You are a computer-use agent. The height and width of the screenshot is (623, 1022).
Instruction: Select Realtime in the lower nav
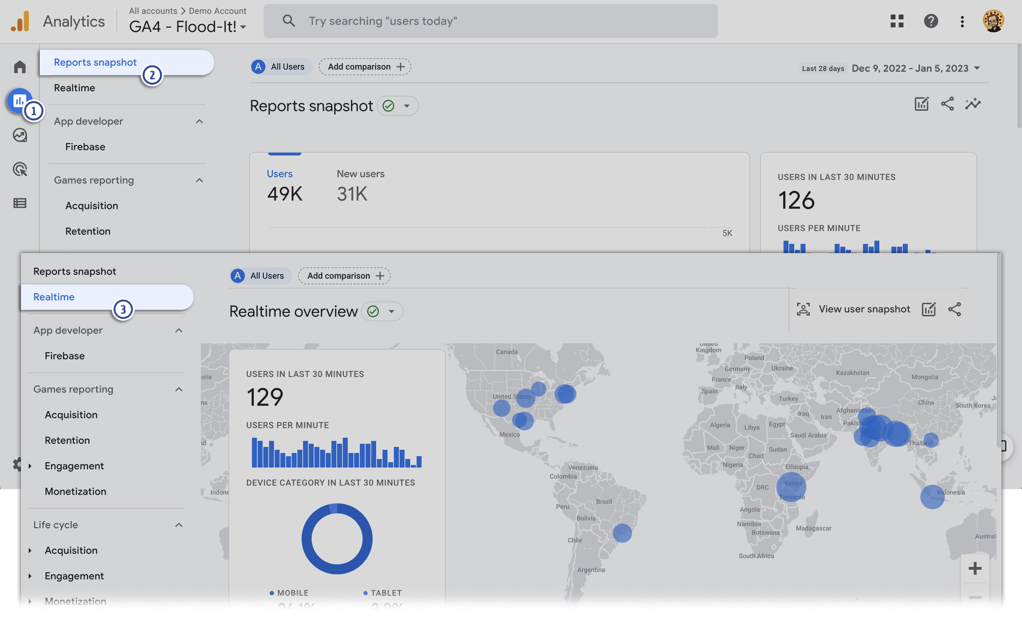[107, 297]
